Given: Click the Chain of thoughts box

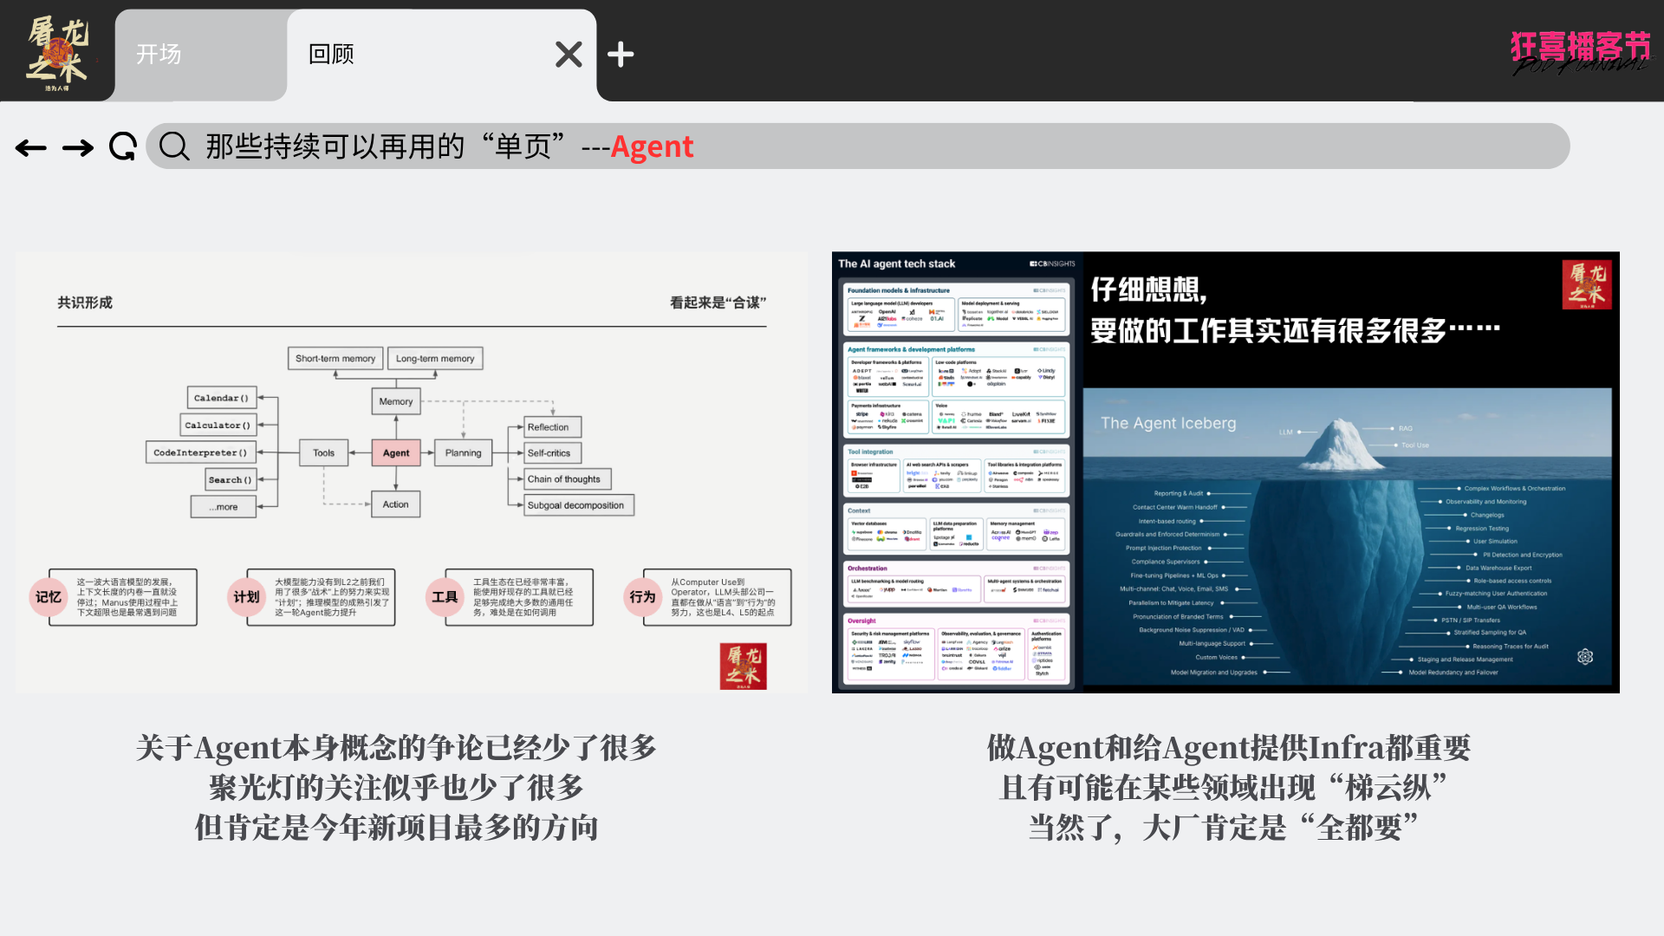Looking at the screenshot, I should (568, 479).
